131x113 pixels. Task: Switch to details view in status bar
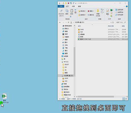click(124, 99)
